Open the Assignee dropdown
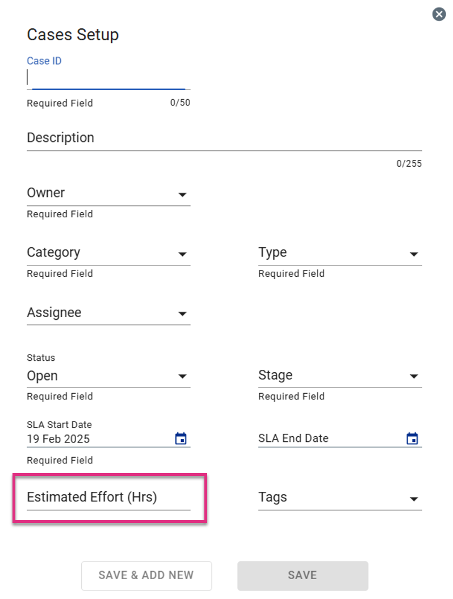Viewport: 453px width, 599px height. tap(108, 313)
